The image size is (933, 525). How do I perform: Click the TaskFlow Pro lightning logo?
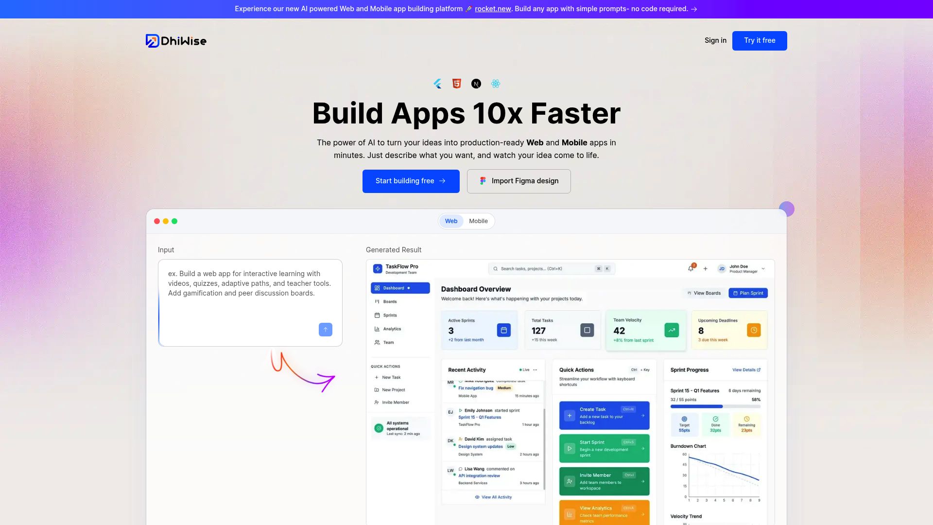coord(378,269)
